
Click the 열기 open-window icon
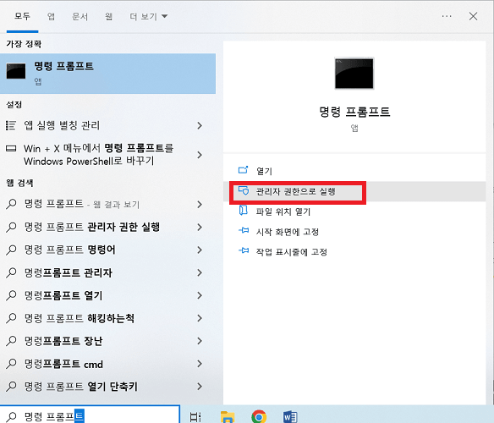point(244,170)
